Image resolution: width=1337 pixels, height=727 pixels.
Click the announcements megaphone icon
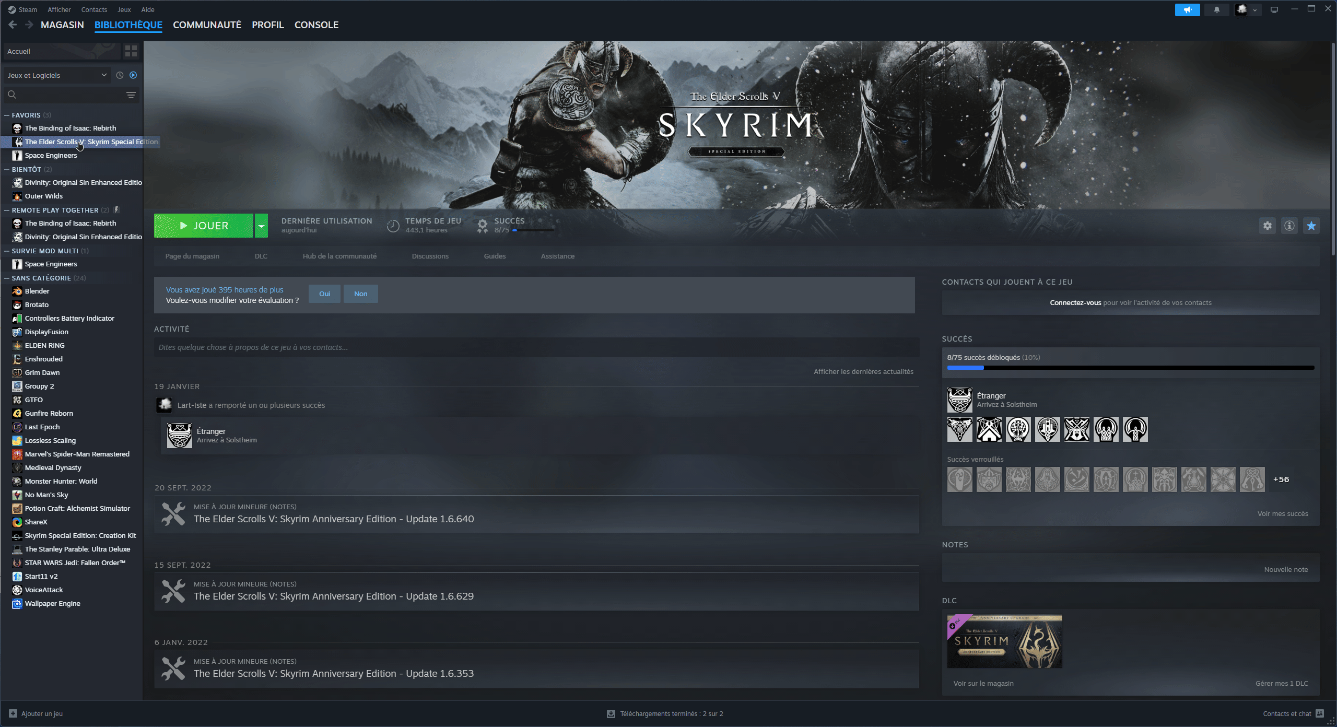1187,9
